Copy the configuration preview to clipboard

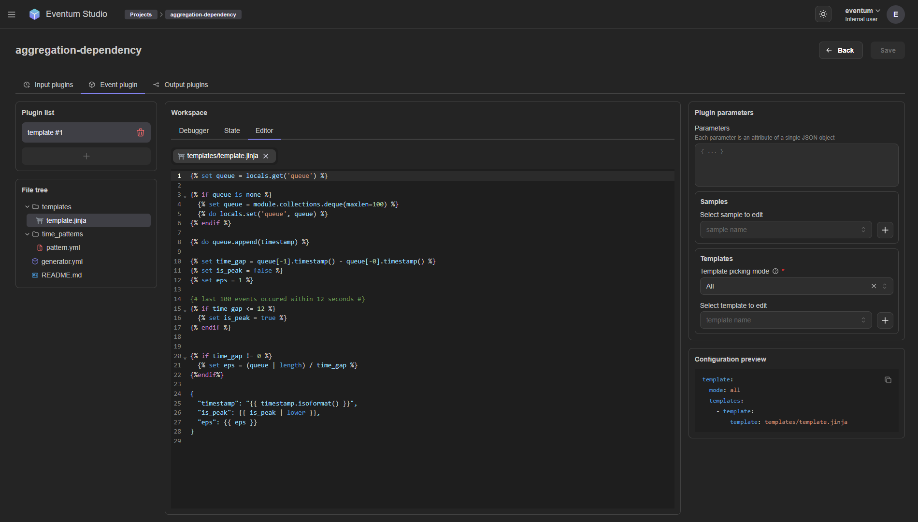click(888, 380)
